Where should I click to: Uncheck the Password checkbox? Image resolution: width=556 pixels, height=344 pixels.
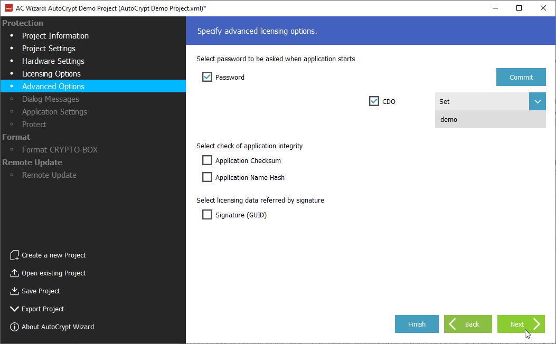(207, 78)
